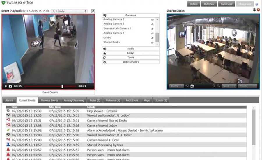Click the camera list scrollbar thumb
The image size is (262, 160).
pos(157,38)
